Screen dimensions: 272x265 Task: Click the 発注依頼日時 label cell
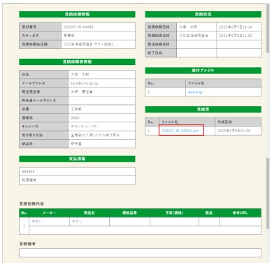161,44
